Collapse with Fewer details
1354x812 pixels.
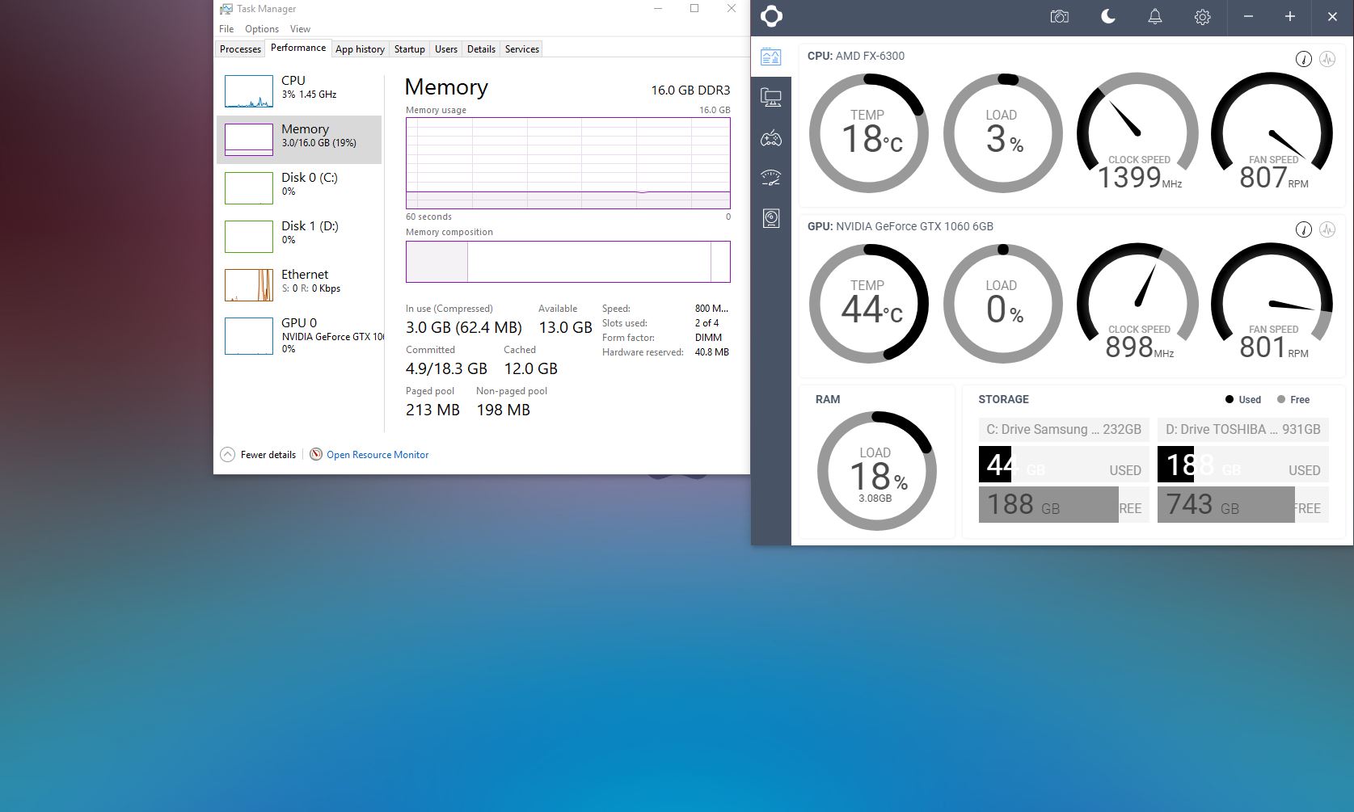coord(259,455)
